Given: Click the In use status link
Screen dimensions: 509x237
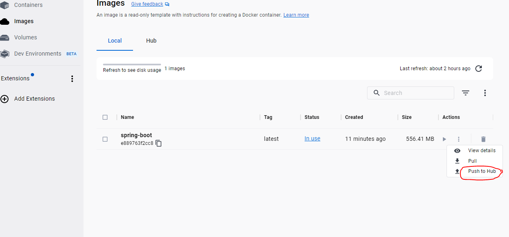Looking at the screenshot, I should pos(312,138).
